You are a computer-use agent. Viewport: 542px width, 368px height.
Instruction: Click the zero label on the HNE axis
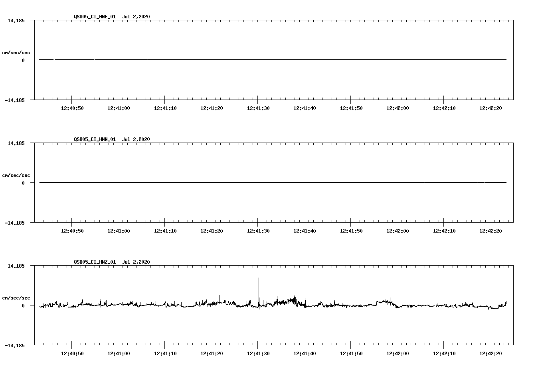tap(23, 61)
